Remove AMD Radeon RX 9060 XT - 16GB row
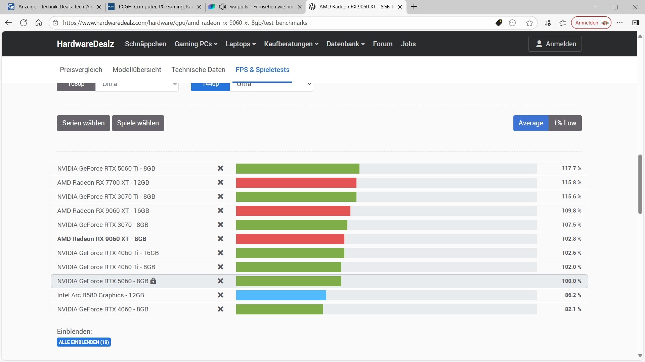This screenshot has width=645, height=362. point(220,210)
